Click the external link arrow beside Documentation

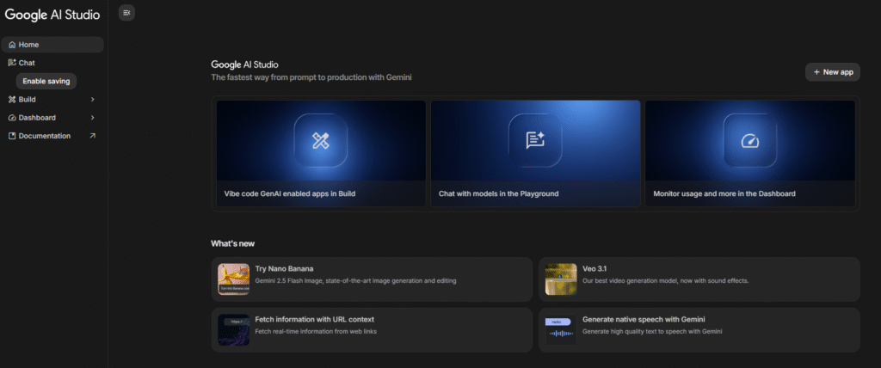pyautogui.click(x=92, y=136)
